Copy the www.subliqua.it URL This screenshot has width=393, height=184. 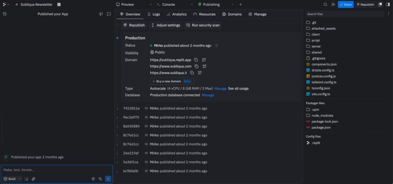192,73
